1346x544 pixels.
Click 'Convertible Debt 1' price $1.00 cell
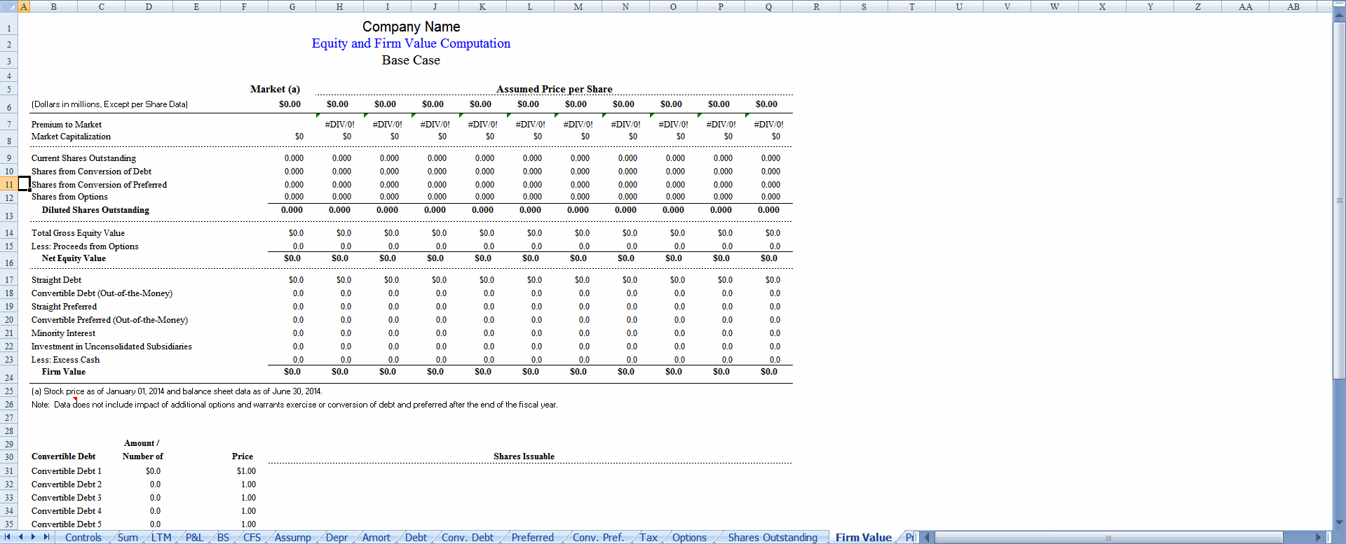pos(246,471)
